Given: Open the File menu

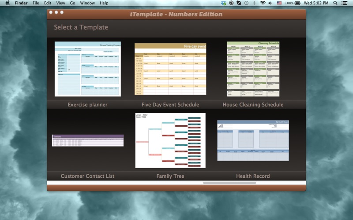Looking at the screenshot, I should point(36,3).
